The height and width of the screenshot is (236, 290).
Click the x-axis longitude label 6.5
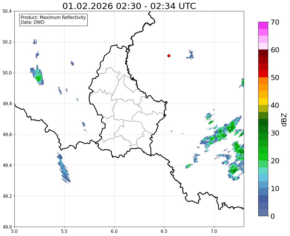click(164, 231)
